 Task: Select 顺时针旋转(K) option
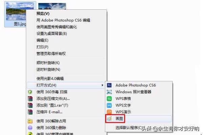tap(48, 63)
